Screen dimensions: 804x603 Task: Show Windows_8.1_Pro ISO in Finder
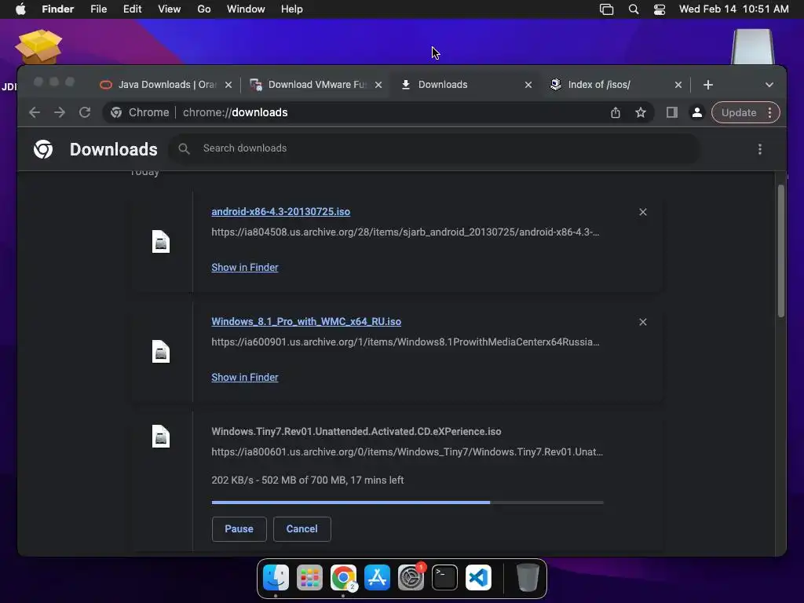click(245, 378)
